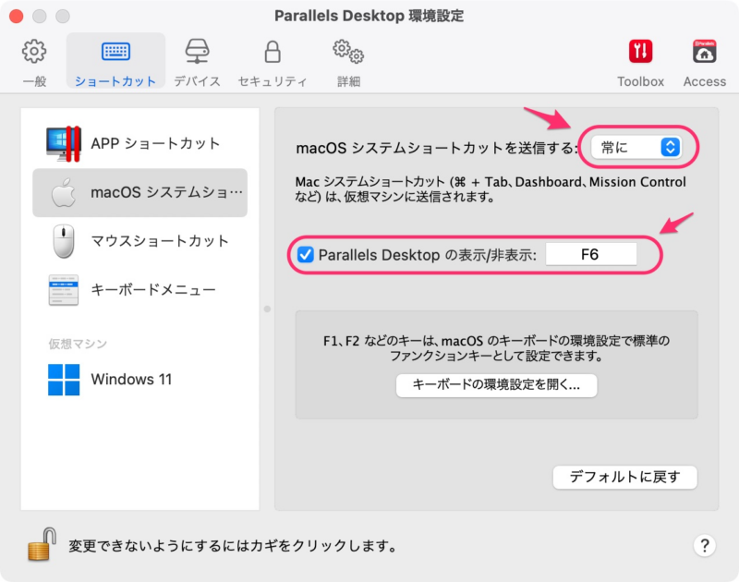The height and width of the screenshot is (582, 739).
Task: Click the Toolbox label in toolbar
Action: pyautogui.click(x=640, y=81)
